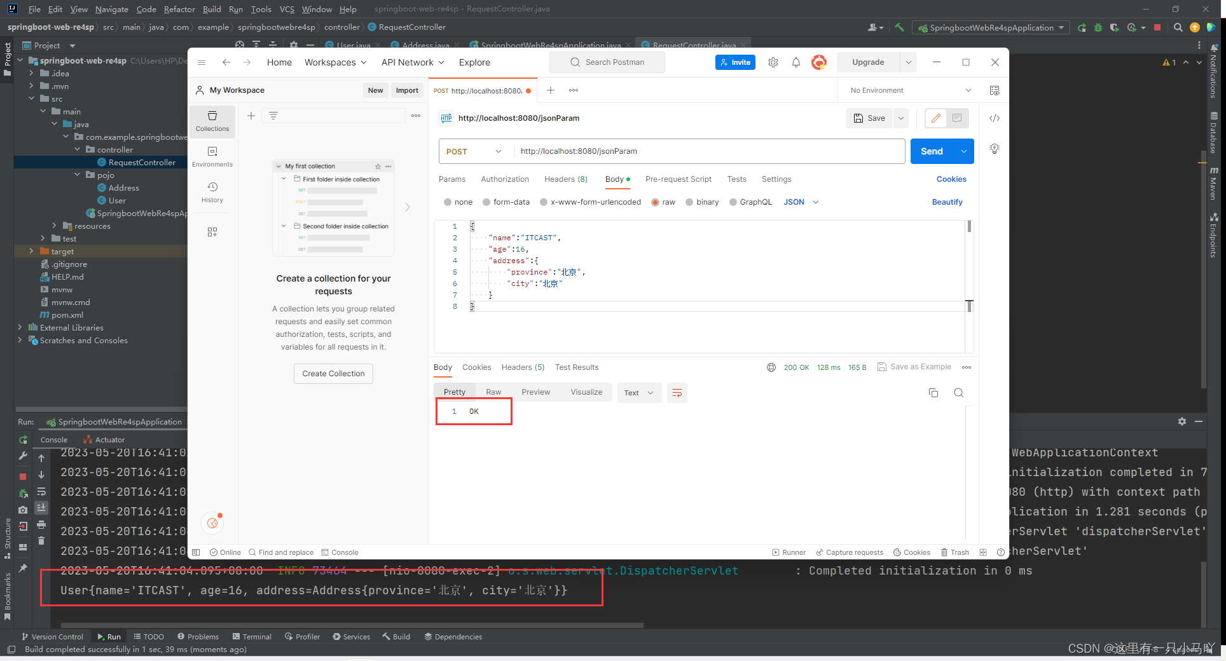Select the binary body type
Viewport: 1226px width, 661px height.
(702, 202)
